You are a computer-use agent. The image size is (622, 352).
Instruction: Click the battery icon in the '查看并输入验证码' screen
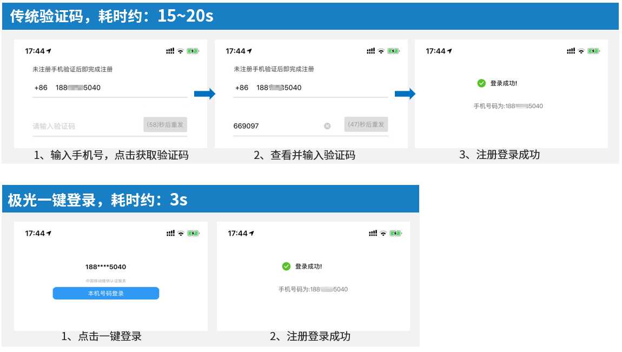coord(394,51)
